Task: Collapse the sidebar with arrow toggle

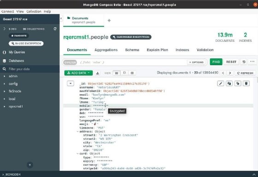Action: click(61, 18)
